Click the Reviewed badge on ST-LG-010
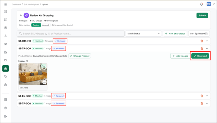This screenshot has width=217, height=123. pos(59,96)
